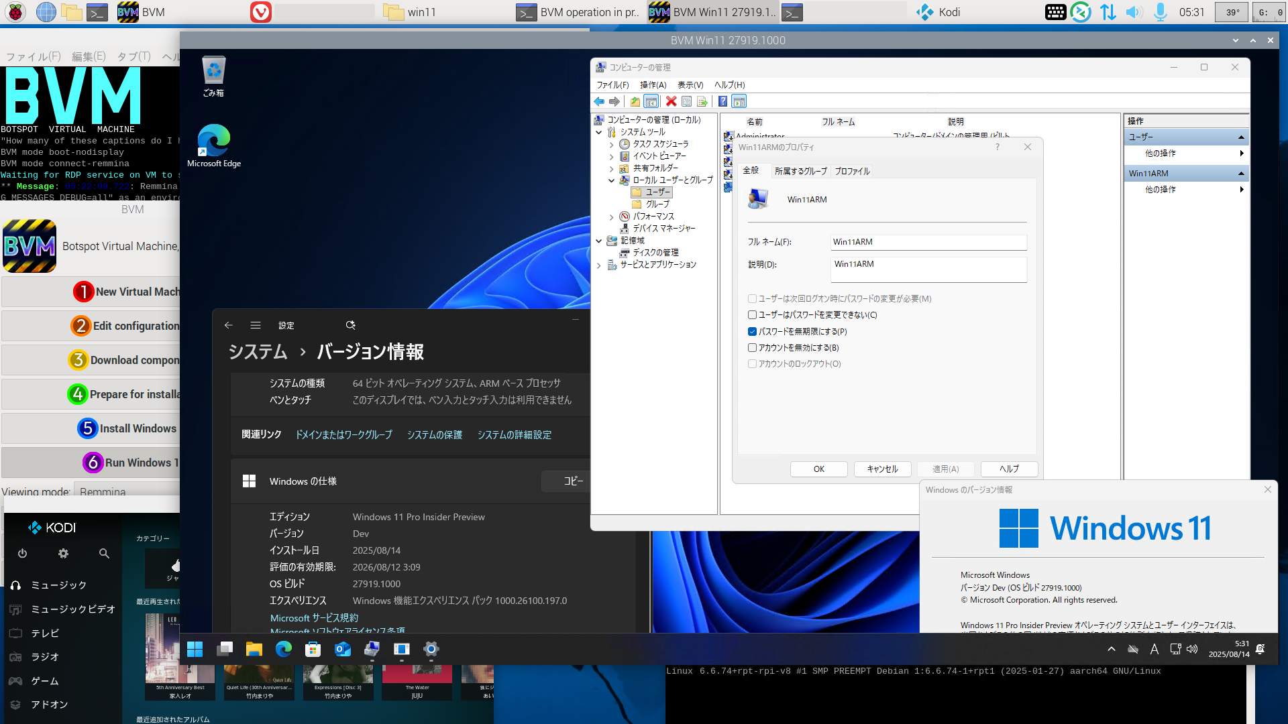Screen dimensions: 1288x724
Task: Click the back arrow in Computer Management toolbar
Action: pyautogui.click(x=599, y=101)
